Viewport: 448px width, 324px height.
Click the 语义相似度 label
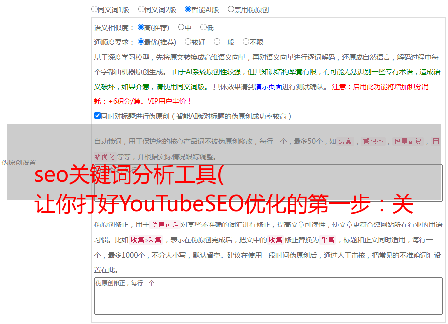(x=114, y=28)
